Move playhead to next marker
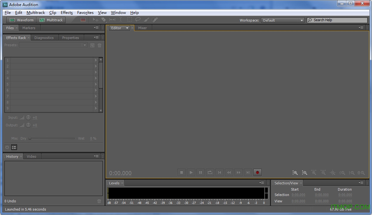This screenshot has width=372, height=215. [248, 173]
